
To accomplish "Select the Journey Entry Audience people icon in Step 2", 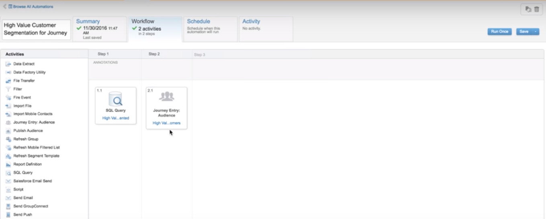I will pos(166,96).
